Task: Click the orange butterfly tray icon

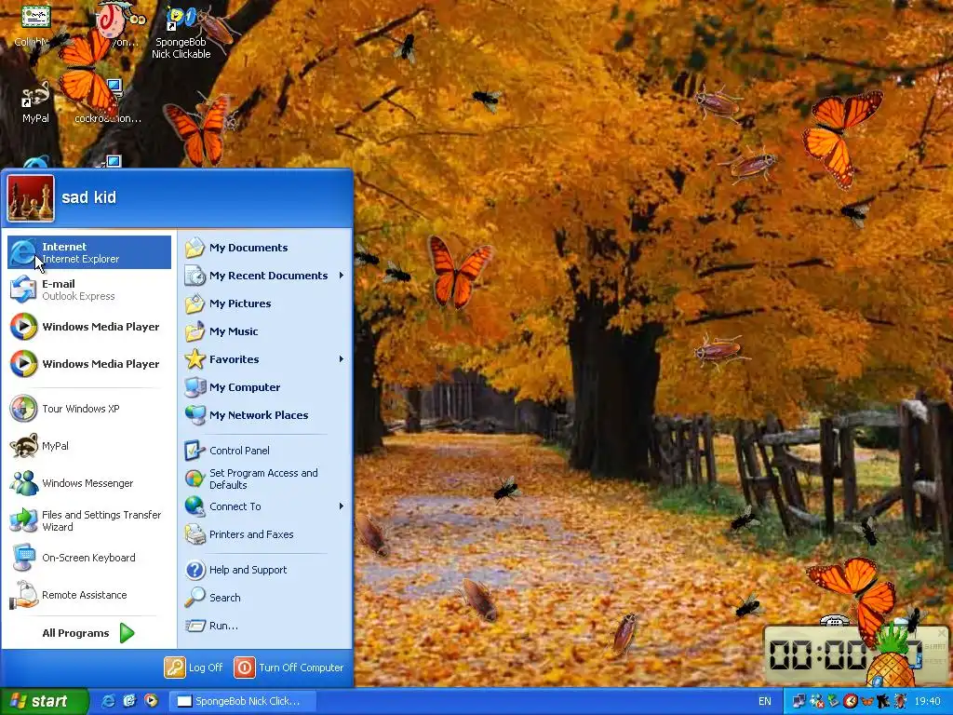Action: tap(866, 701)
